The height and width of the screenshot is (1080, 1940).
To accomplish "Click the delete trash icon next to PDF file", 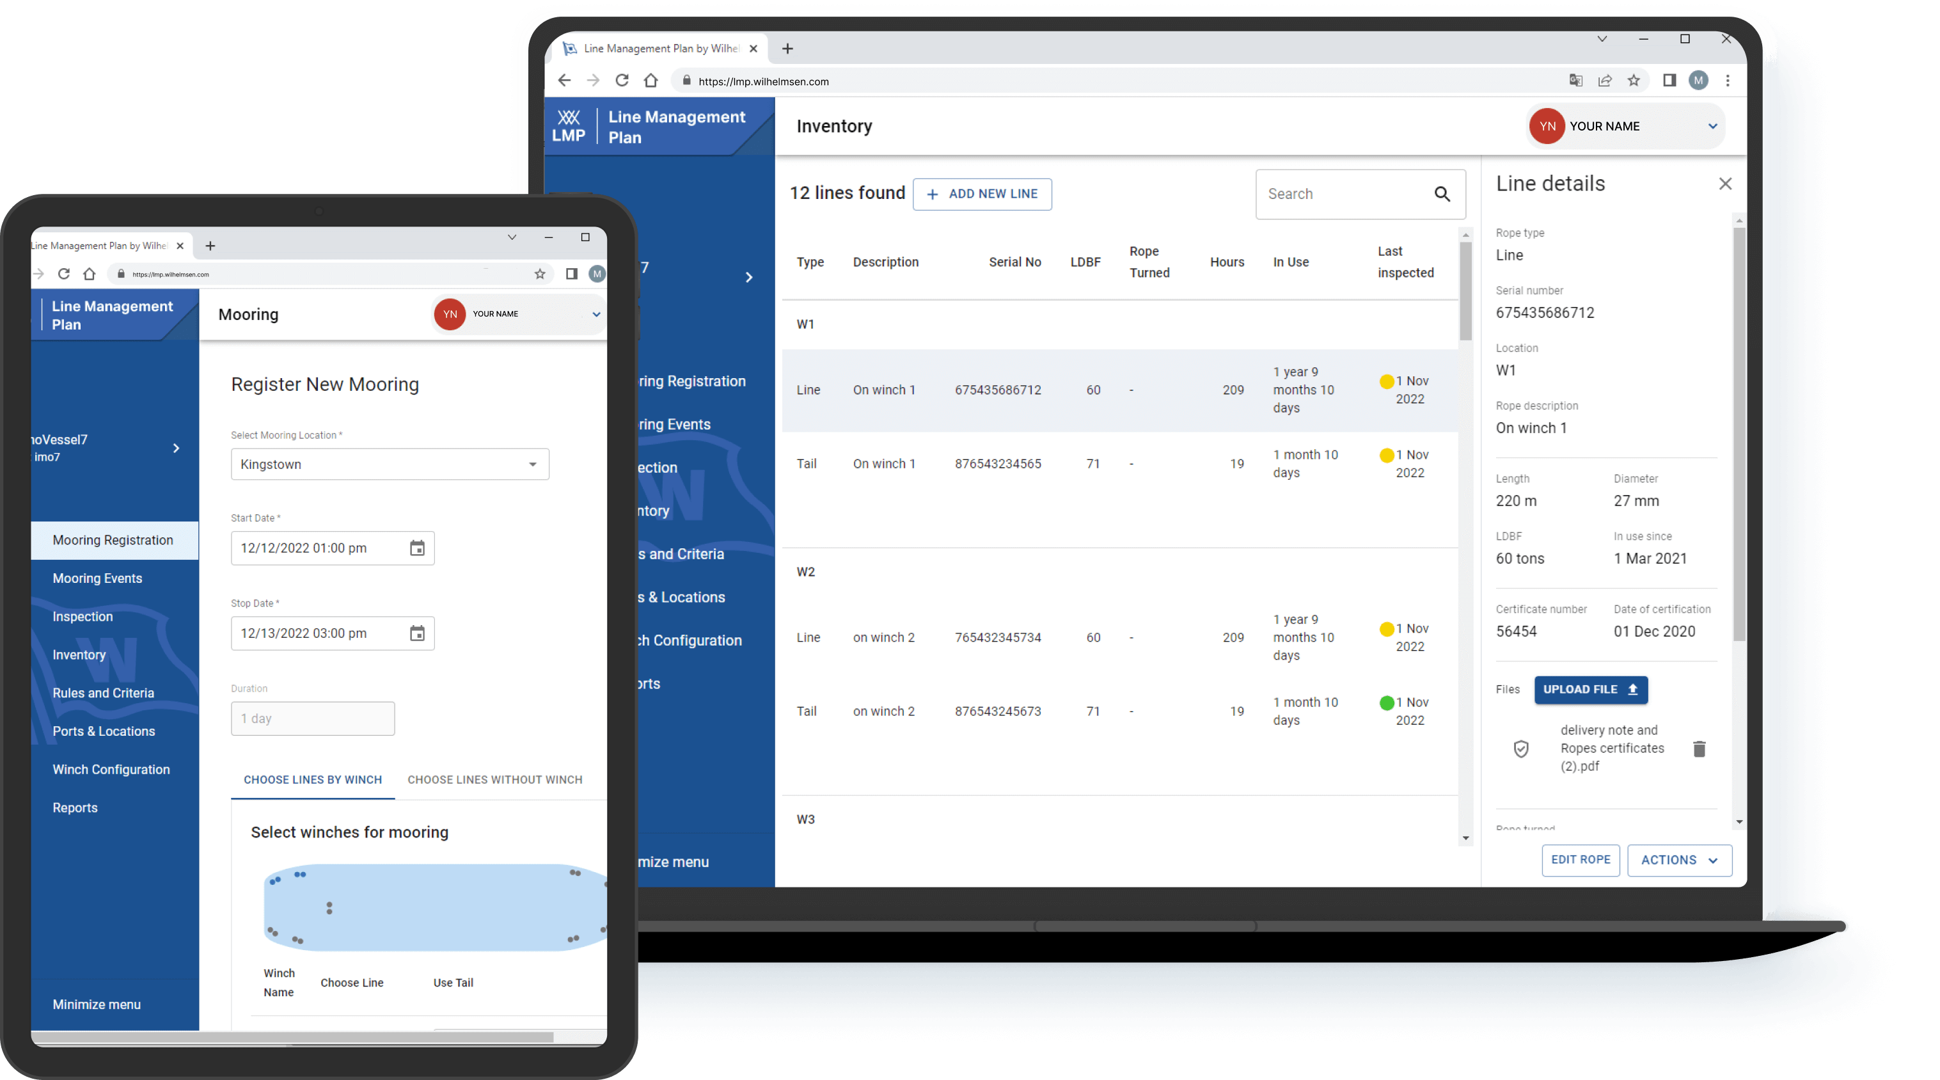I will tap(1701, 749).
